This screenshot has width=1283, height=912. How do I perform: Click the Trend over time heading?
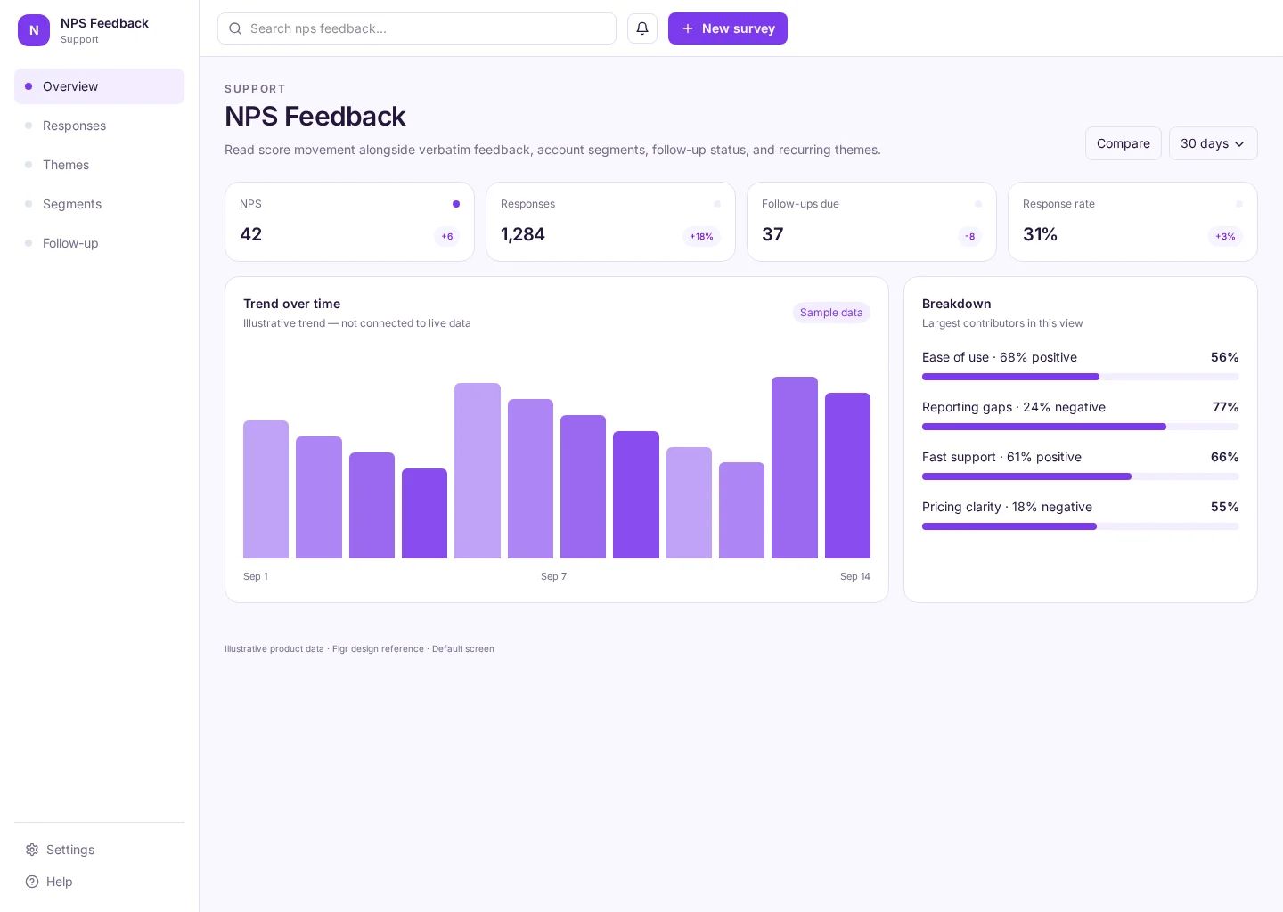(291, 304)
